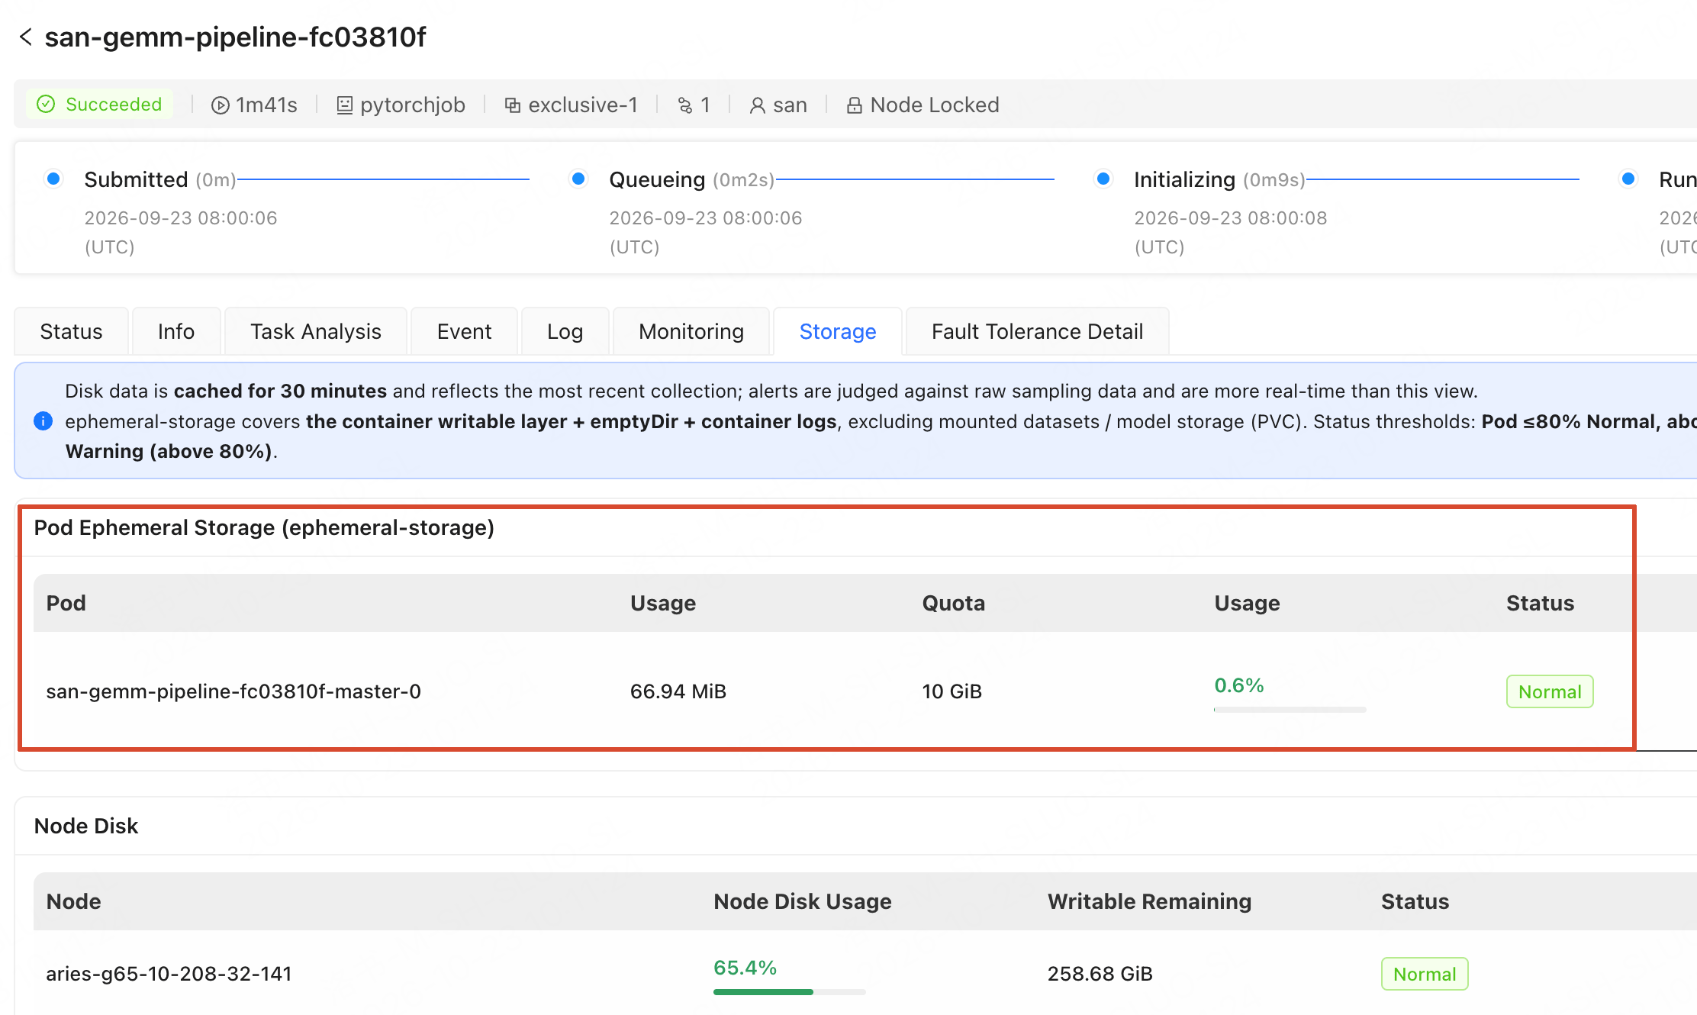Viewport: 1697px width, 1015px height.
Task: Click the Queueing timeline step dot
Action: [x=578, y=179]
